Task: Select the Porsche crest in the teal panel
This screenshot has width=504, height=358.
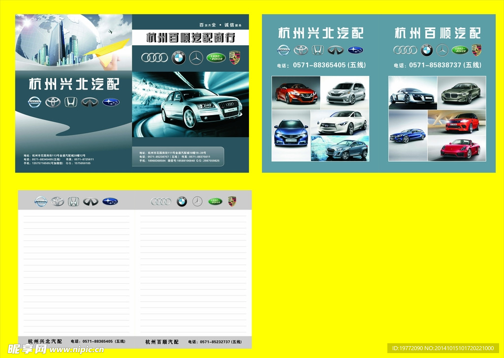Action: (x=476, y=50)
